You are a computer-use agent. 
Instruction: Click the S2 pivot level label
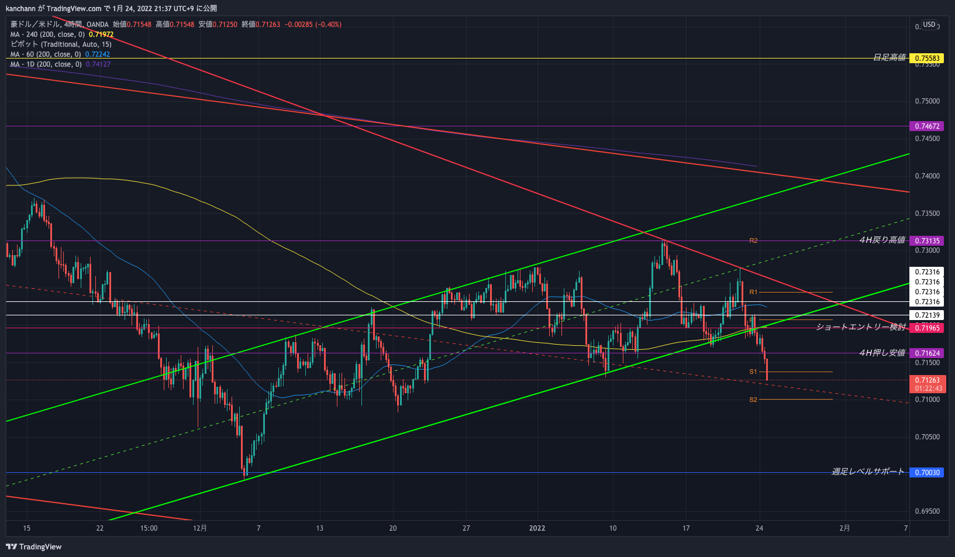coord(753,400)
